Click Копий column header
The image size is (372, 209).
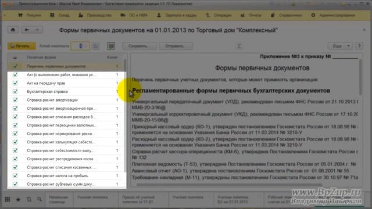click(x=112, y=57)
